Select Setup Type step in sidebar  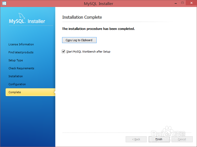16,60
